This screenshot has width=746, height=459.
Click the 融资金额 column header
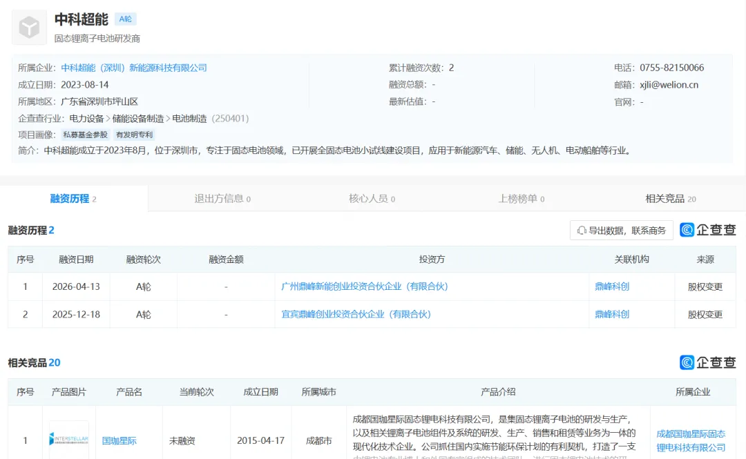coord(226,260)
